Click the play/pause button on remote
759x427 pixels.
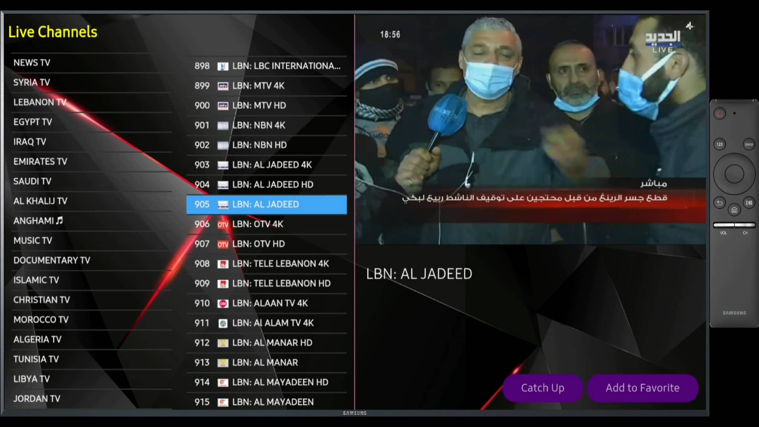click(x=749, y=203)
